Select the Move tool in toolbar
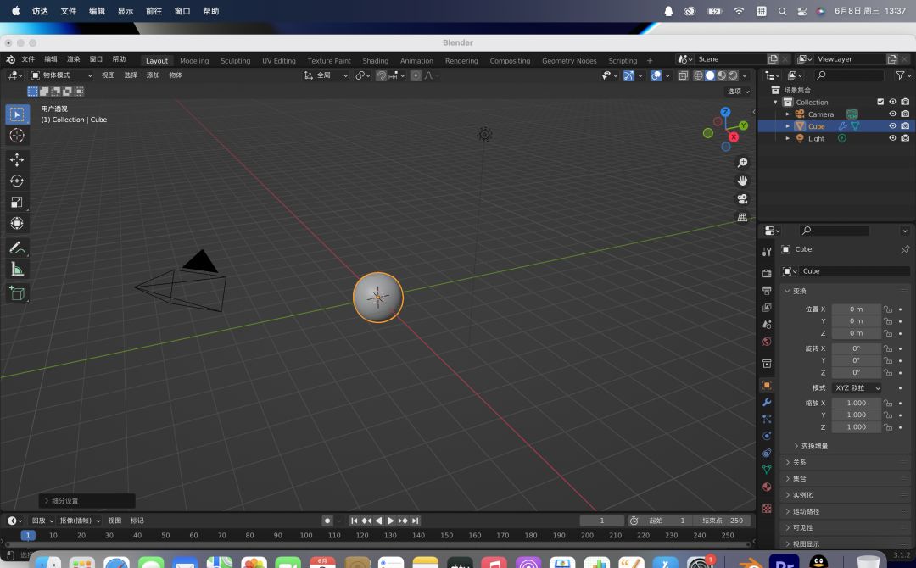 (x=17, y=159)
